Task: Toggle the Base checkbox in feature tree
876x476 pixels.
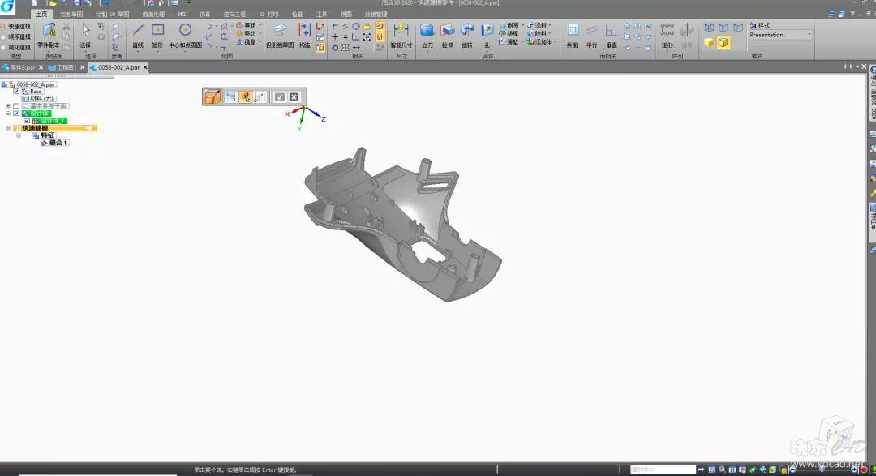Action: [x=16, y=92]
